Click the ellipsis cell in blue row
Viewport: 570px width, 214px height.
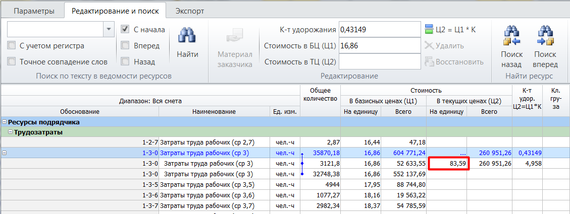point(446,153)
